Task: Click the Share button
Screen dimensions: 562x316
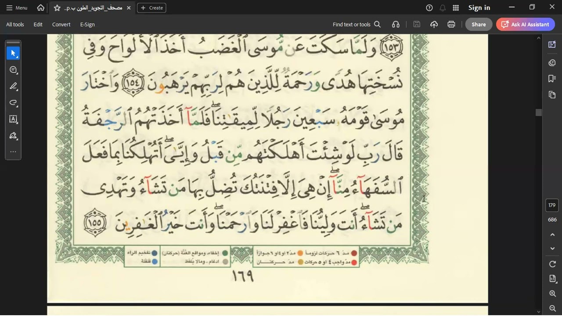Action: pos(479,25)
